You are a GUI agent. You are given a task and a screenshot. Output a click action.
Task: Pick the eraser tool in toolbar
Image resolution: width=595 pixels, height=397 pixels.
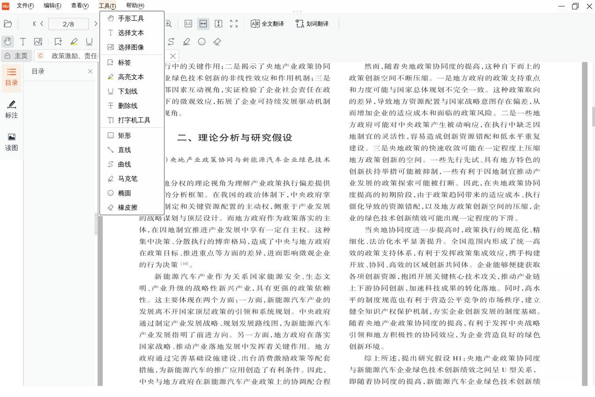click(217, 41)
